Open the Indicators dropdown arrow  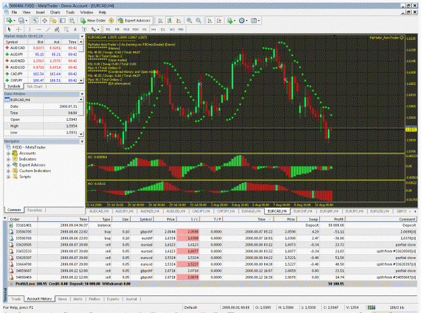click(234, 21)
